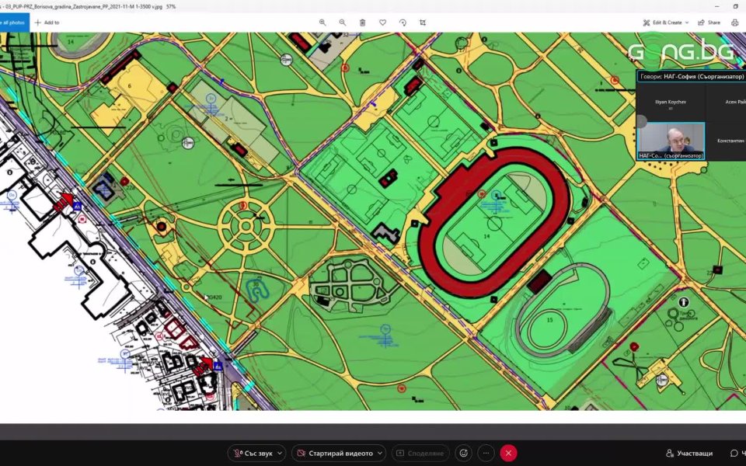Open the Edit & Create dropdown

pyautogui.click(x=666, y=23)
